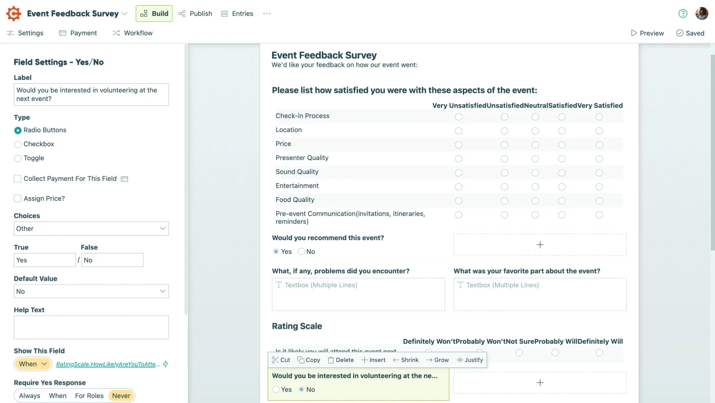Select Always for Require Yes Response
This screenshot has height=403, width=715.
pyautogui.click(x=29, y=395)
